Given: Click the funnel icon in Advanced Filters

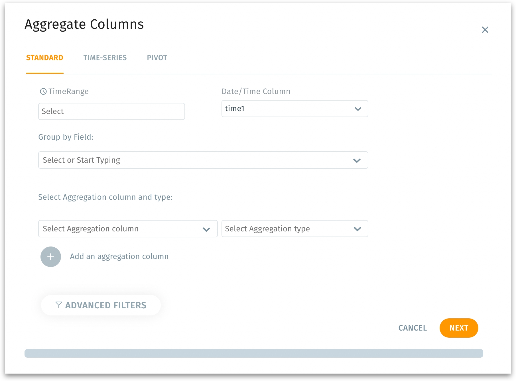Looking at the screenshot, I should pyautogui.click(x=58, y=305).
